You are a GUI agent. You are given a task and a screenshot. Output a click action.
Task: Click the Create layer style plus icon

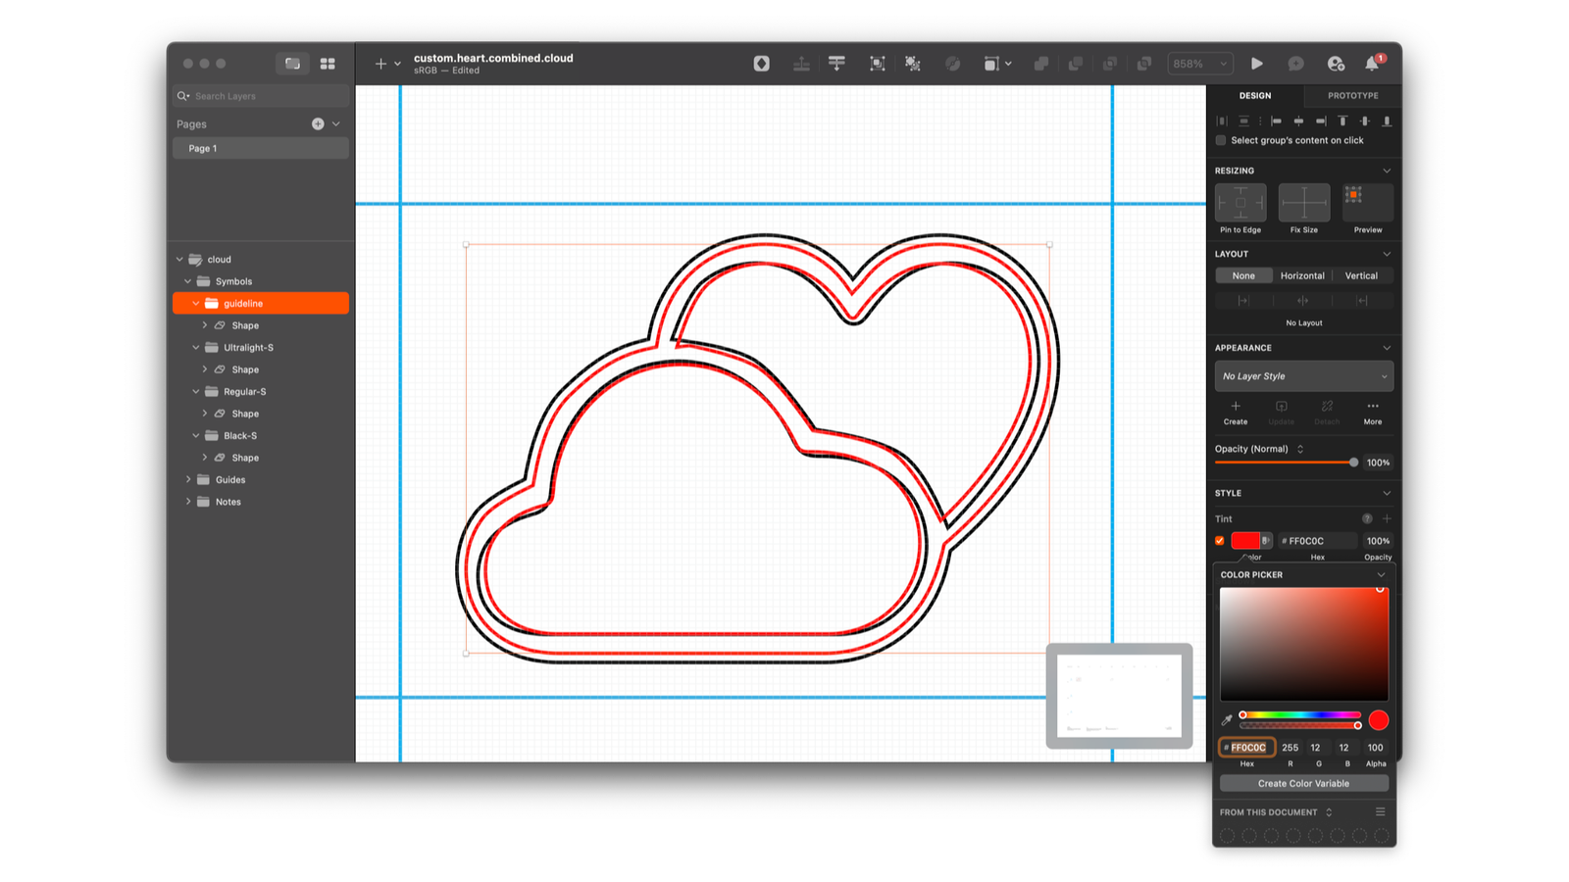(1235, 406)
